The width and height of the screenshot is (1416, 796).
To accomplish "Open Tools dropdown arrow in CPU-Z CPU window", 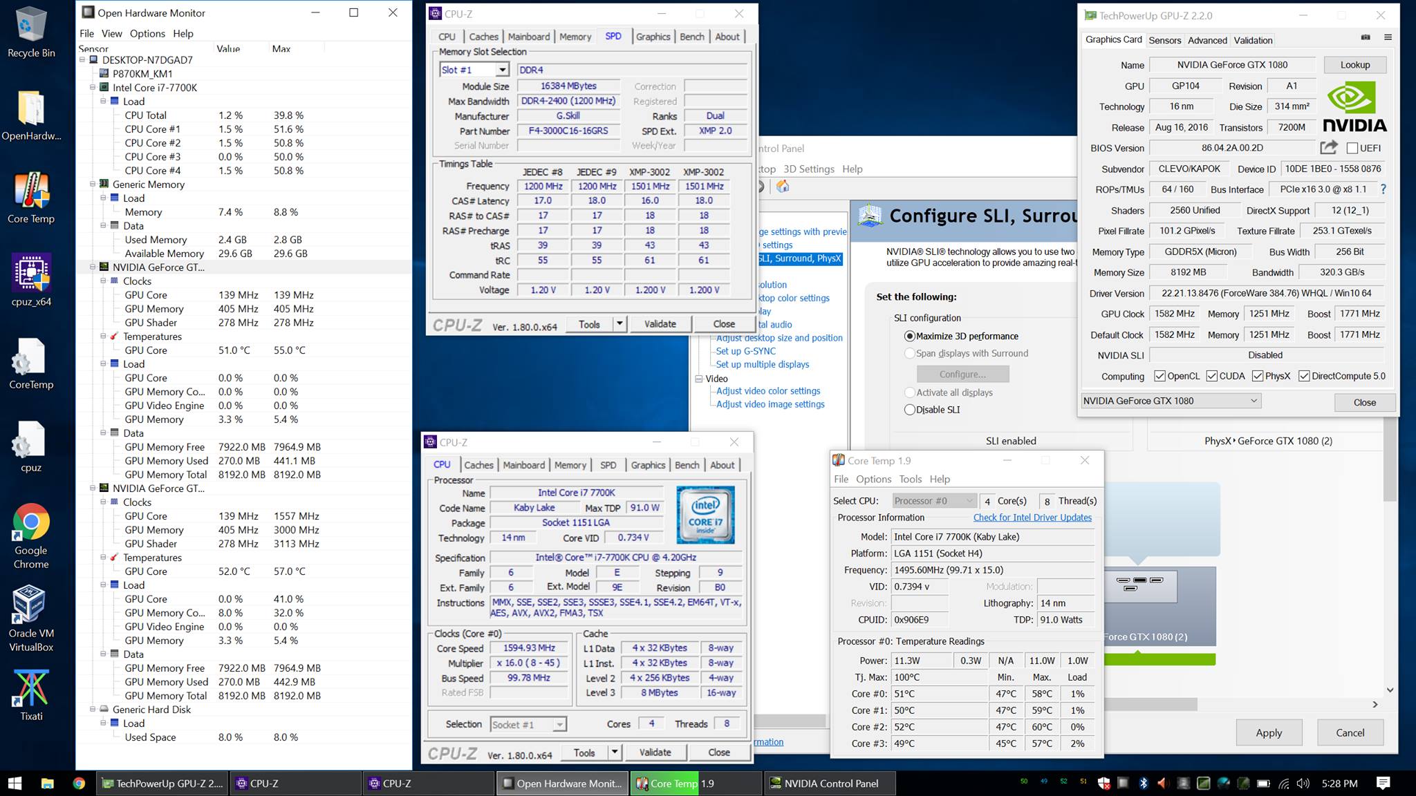I will tap(614, 752).
